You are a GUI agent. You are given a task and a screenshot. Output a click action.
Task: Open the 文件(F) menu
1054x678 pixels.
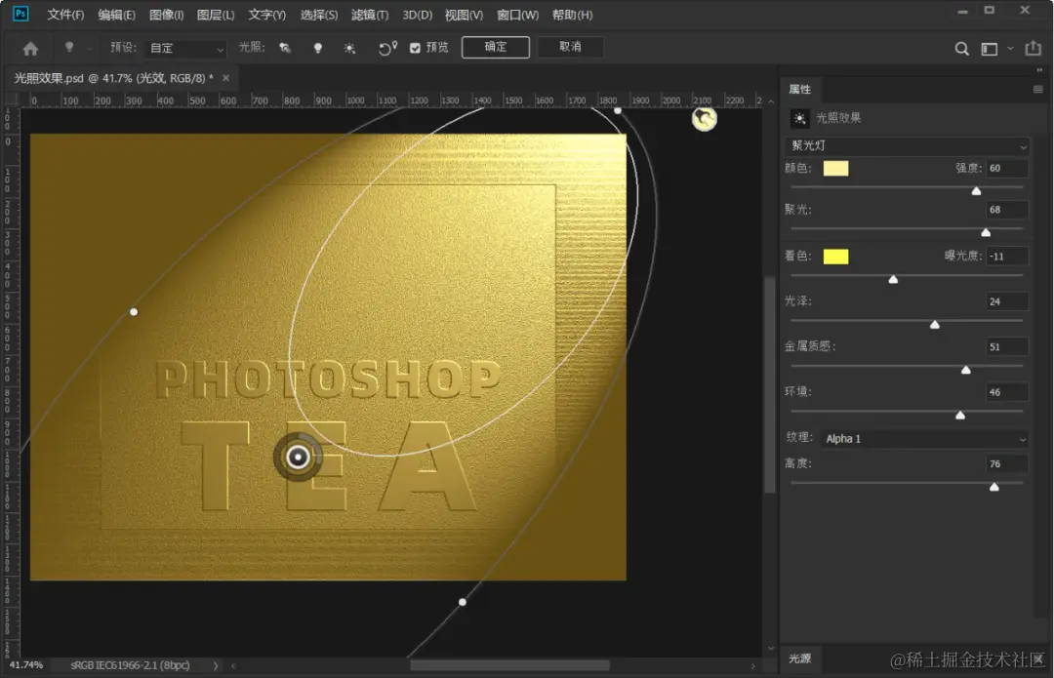[x=65, y=15]
